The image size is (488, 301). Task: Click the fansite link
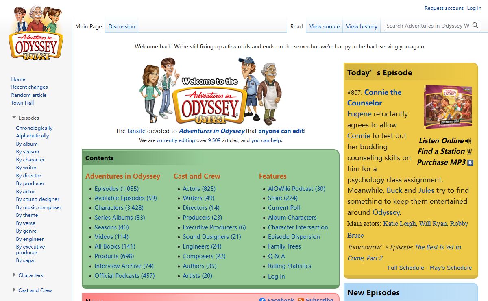point(136,131)
